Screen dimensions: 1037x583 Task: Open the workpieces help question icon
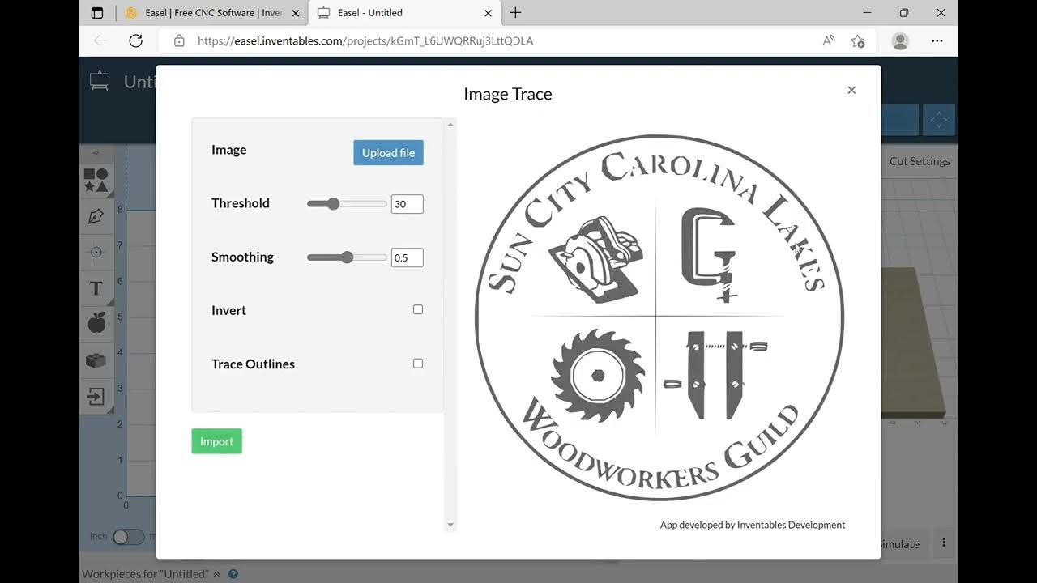(233, 574)
